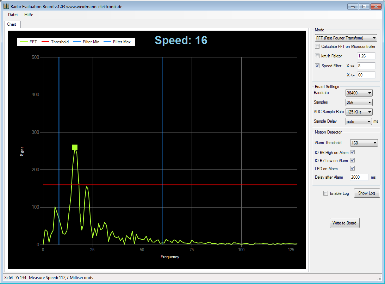Enable the km/h Faktor checkbox
The image size is (385, 284).
317,56
